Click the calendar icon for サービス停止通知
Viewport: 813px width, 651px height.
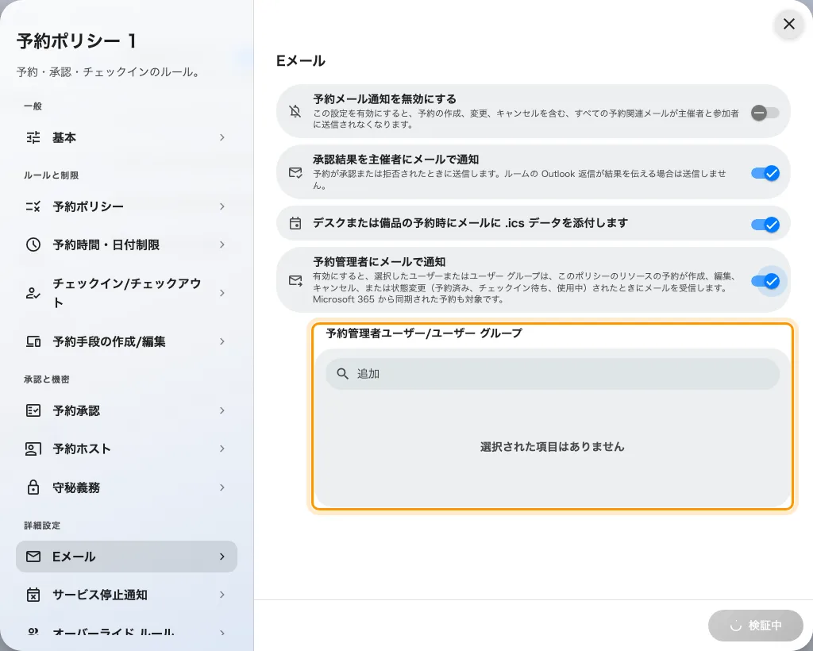pyautogui.click(x=33, y=595)
